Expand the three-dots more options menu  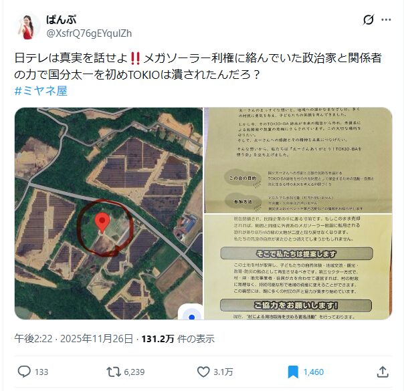(386, 19)
